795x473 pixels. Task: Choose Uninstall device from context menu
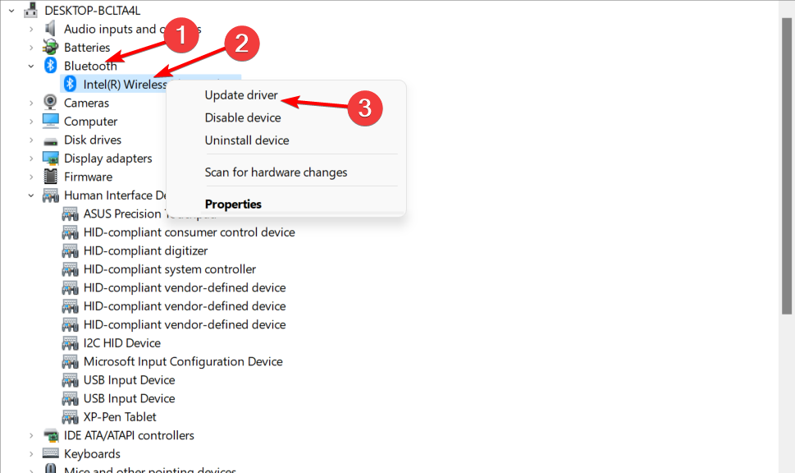[247, 140]
